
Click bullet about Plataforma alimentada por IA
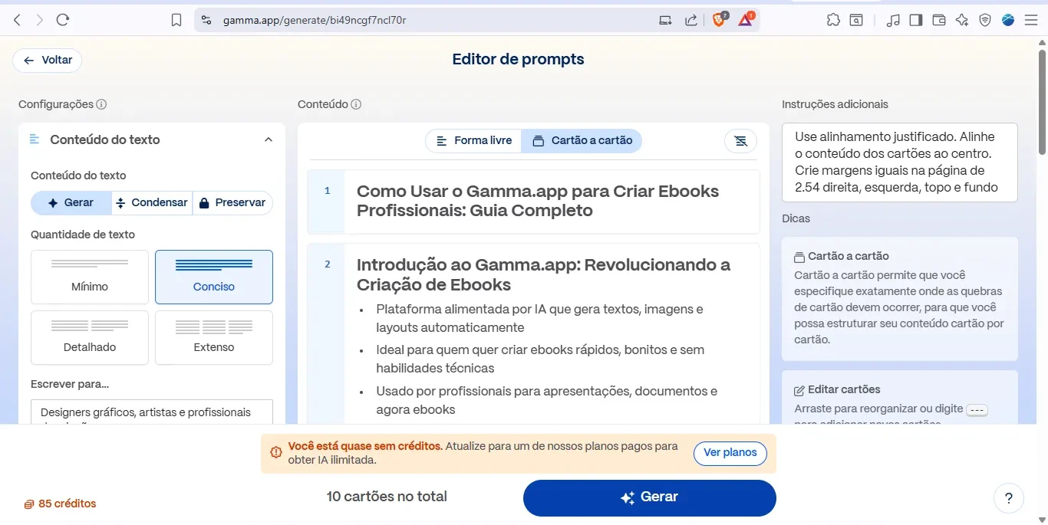[x=539, y=318]
